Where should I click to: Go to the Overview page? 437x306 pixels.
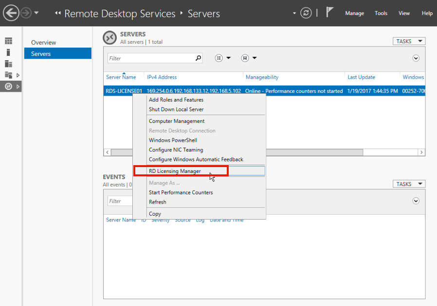point(43,43)
